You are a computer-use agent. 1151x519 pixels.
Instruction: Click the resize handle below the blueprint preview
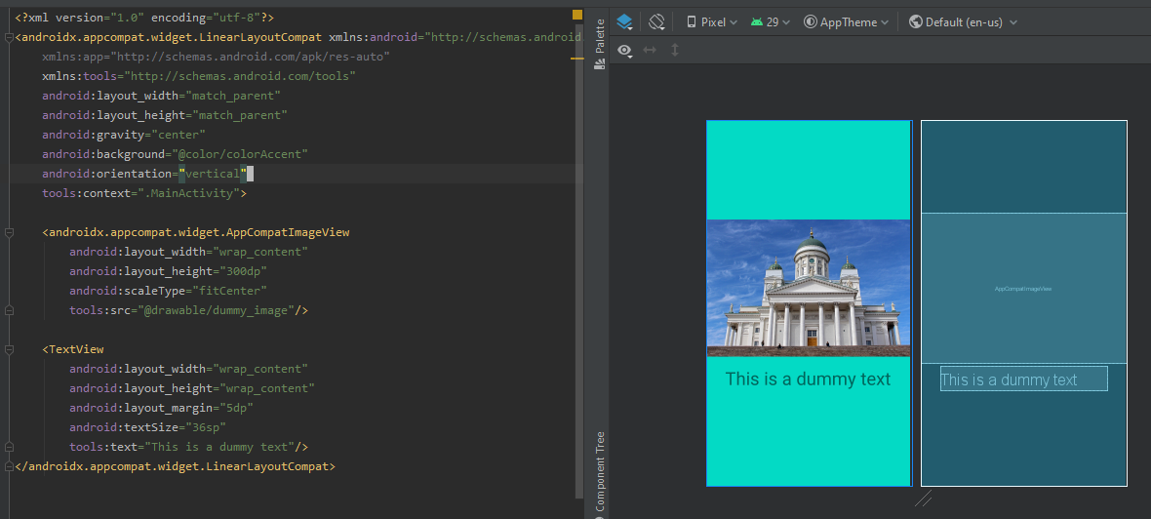pyautogui.click(x=924, y=499)
